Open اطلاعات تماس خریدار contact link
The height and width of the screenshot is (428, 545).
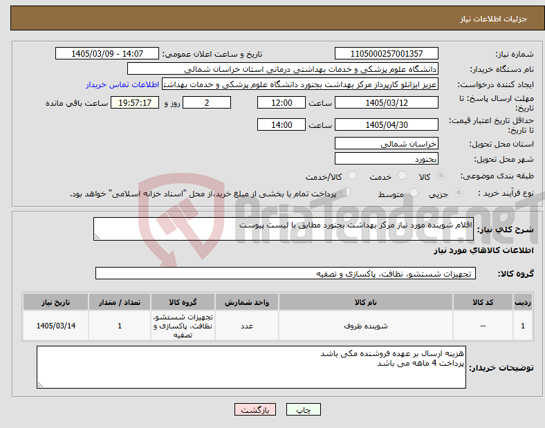(x=122, y=84)
